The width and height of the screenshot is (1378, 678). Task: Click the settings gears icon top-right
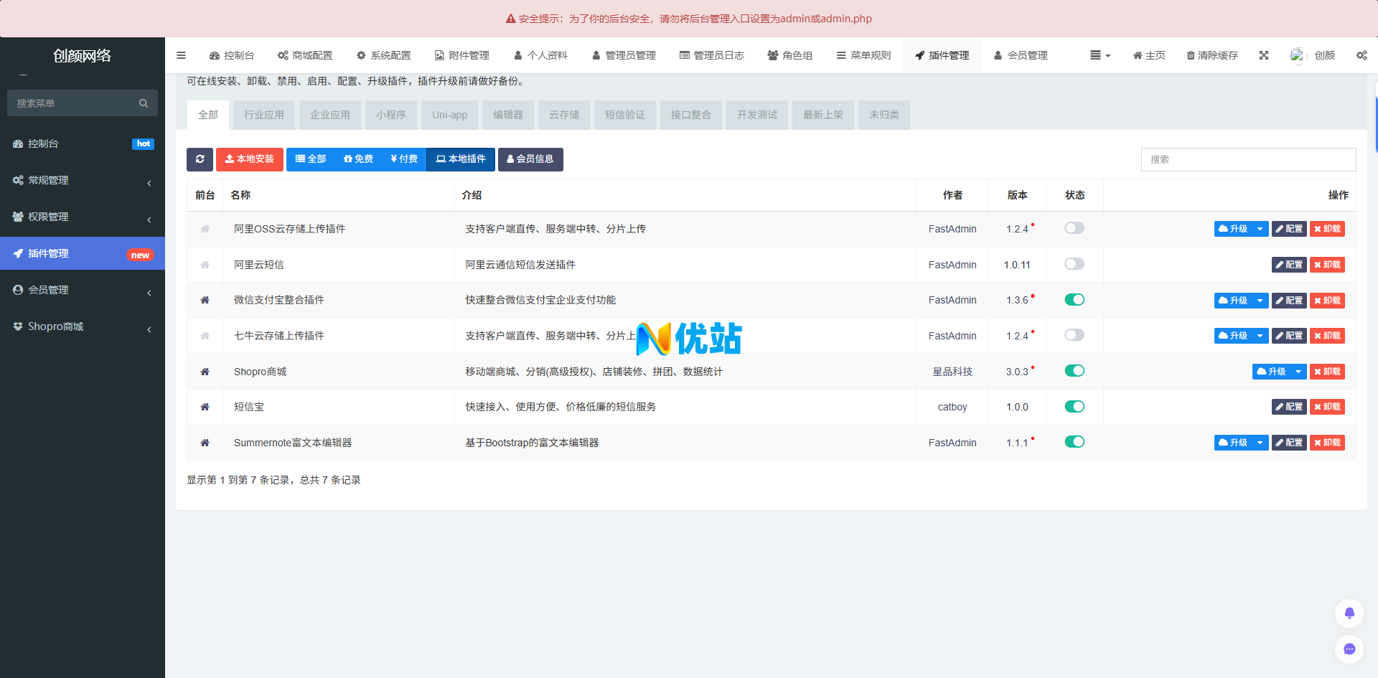pos(1361,55)
